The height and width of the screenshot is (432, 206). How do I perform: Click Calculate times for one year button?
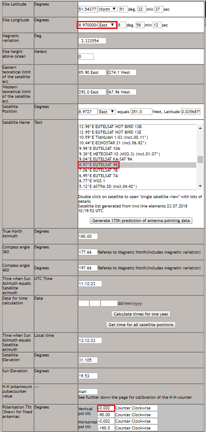(x=141, y=314)
